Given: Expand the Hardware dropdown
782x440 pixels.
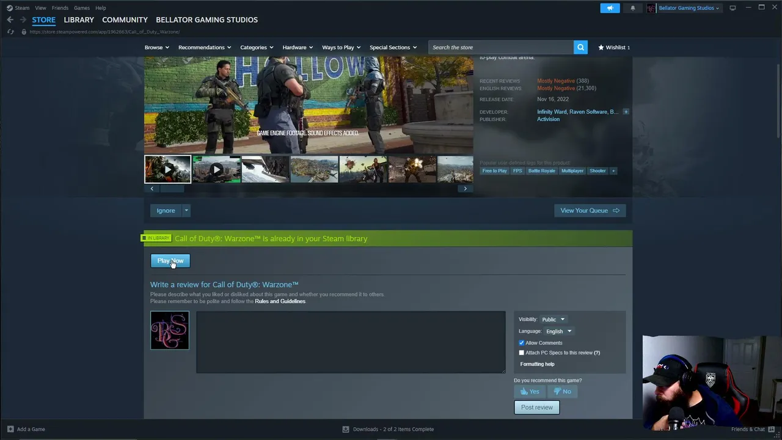Looking at the screenshot, I should point(298,47).
